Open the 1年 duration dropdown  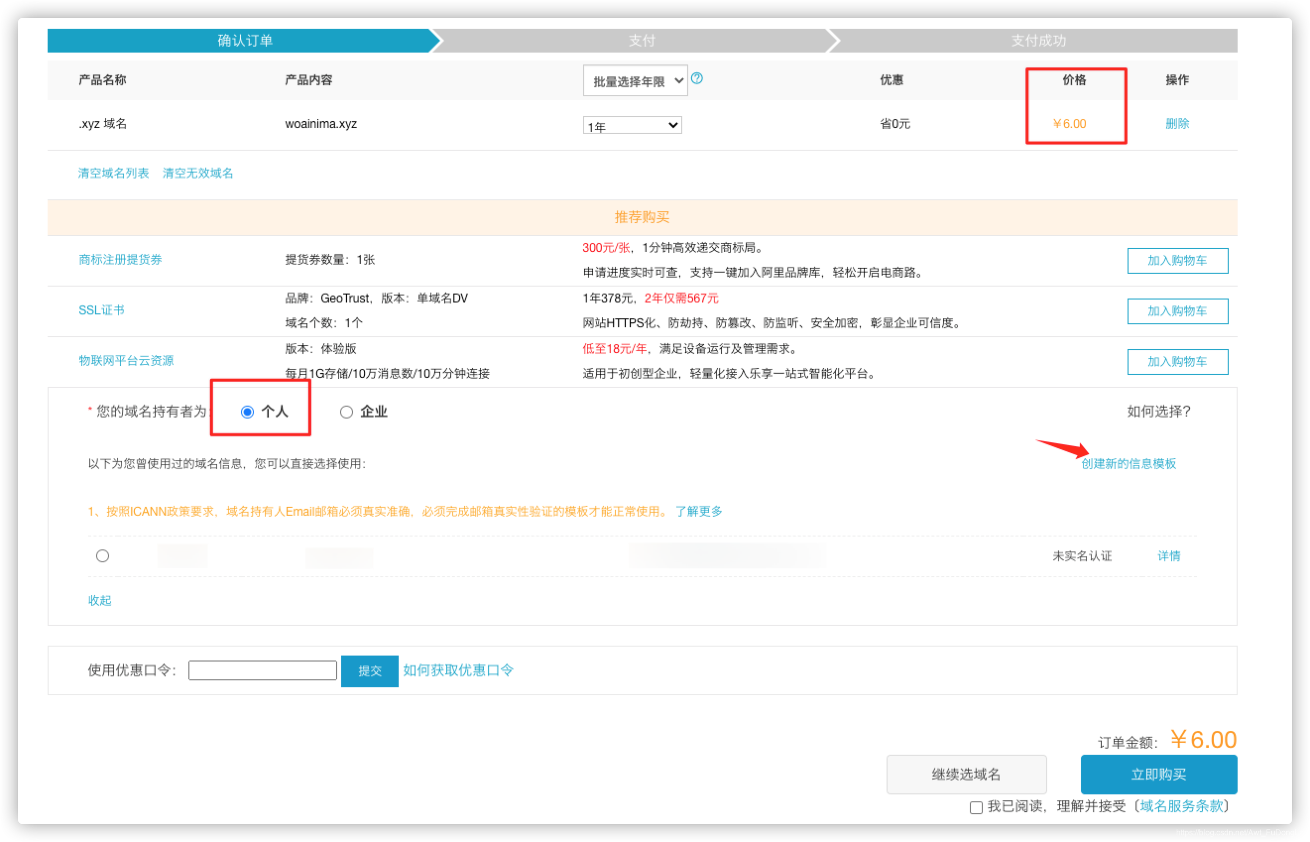tap(632, 126)
